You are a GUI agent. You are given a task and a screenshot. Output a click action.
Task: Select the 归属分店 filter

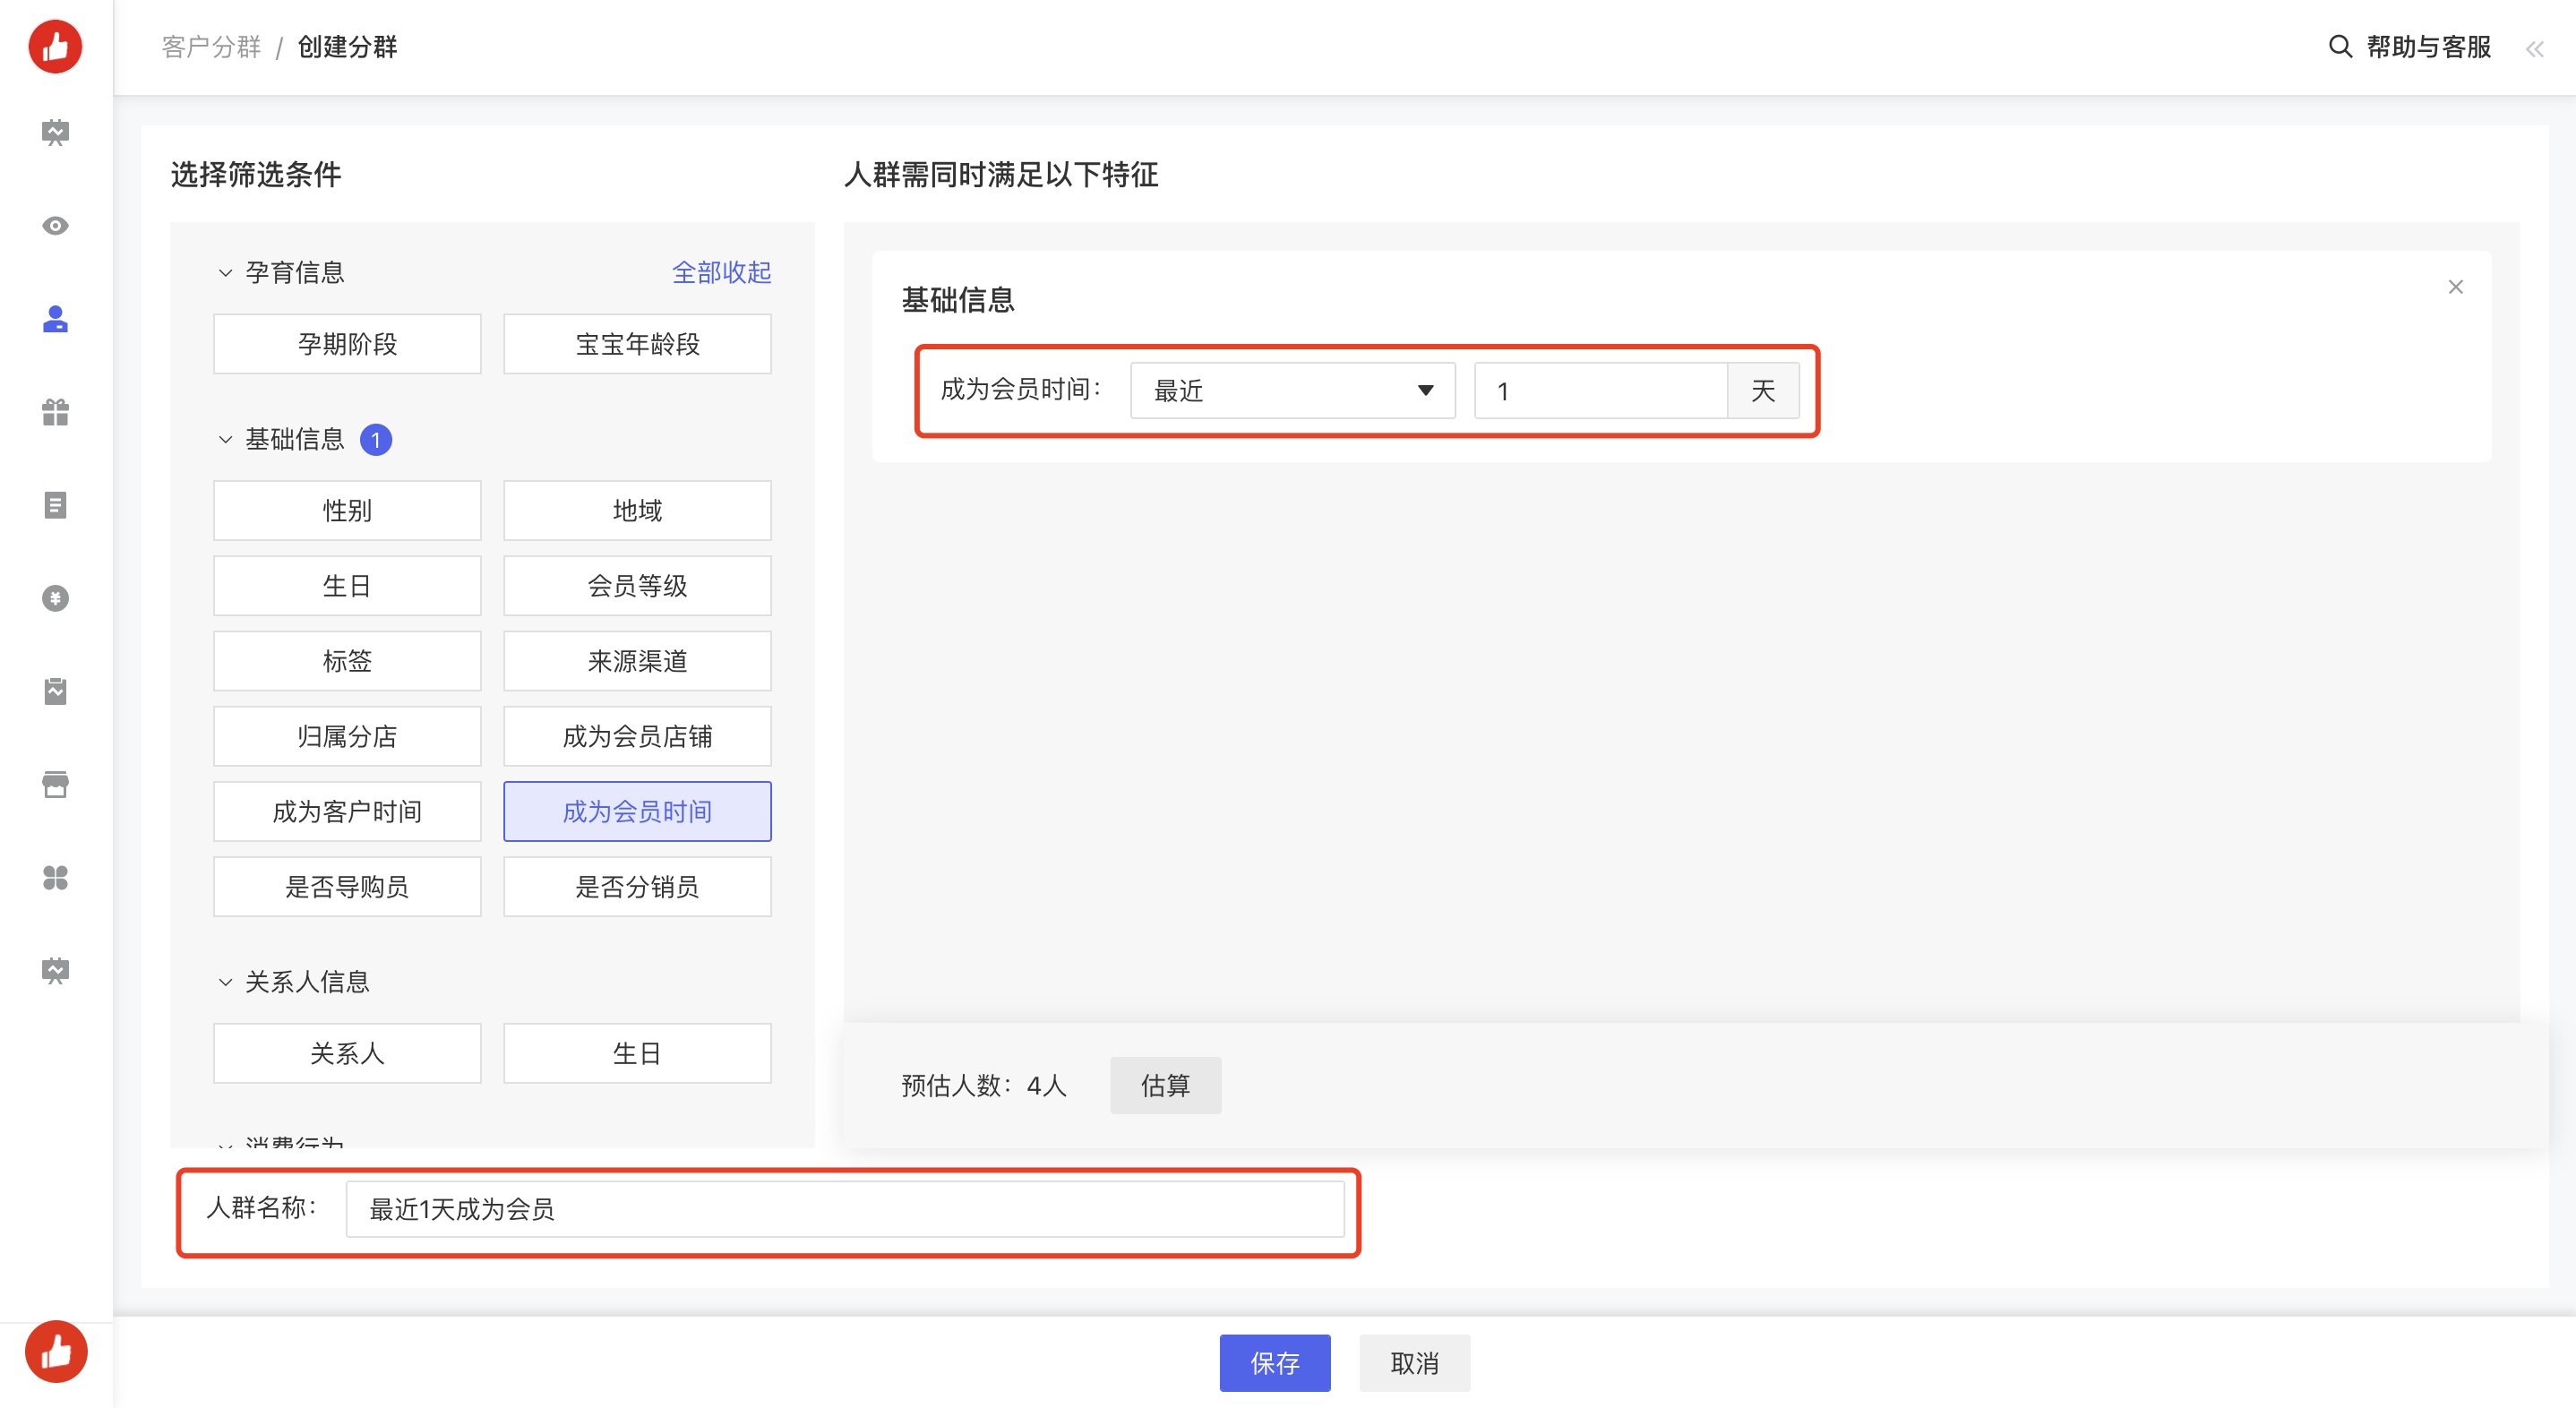[x=347, y=736]
